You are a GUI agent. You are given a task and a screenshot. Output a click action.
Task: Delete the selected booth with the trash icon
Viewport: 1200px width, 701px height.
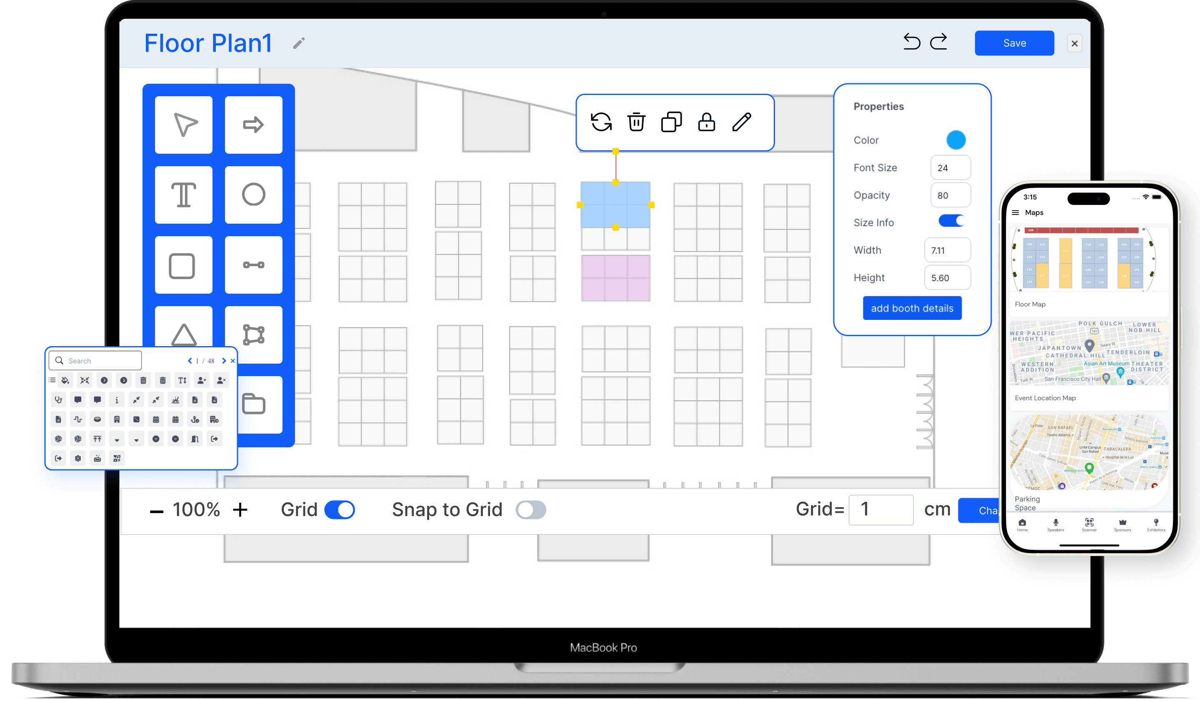coord(636,122)
